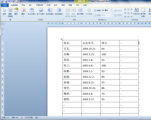Viewport: 151px width, 120px height.
Task: Expand the 删除 dropdown arrow
Action: 23,16
